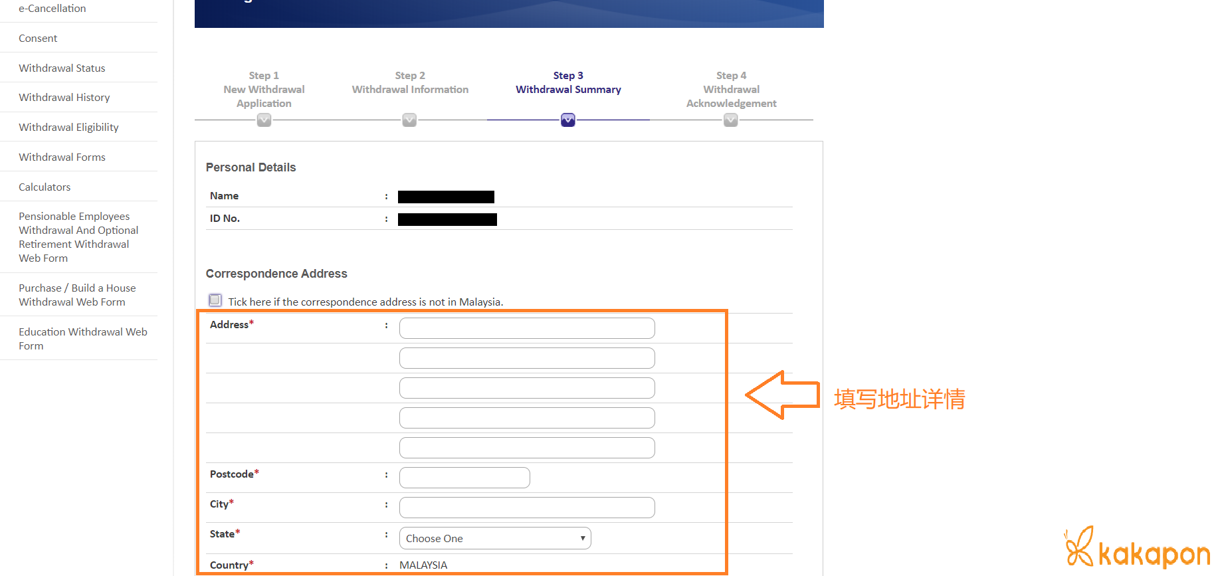Viewport: 1218px width, 576px height.
Task: Check Withdrawal Eligibility link
Action: [68, 128]
